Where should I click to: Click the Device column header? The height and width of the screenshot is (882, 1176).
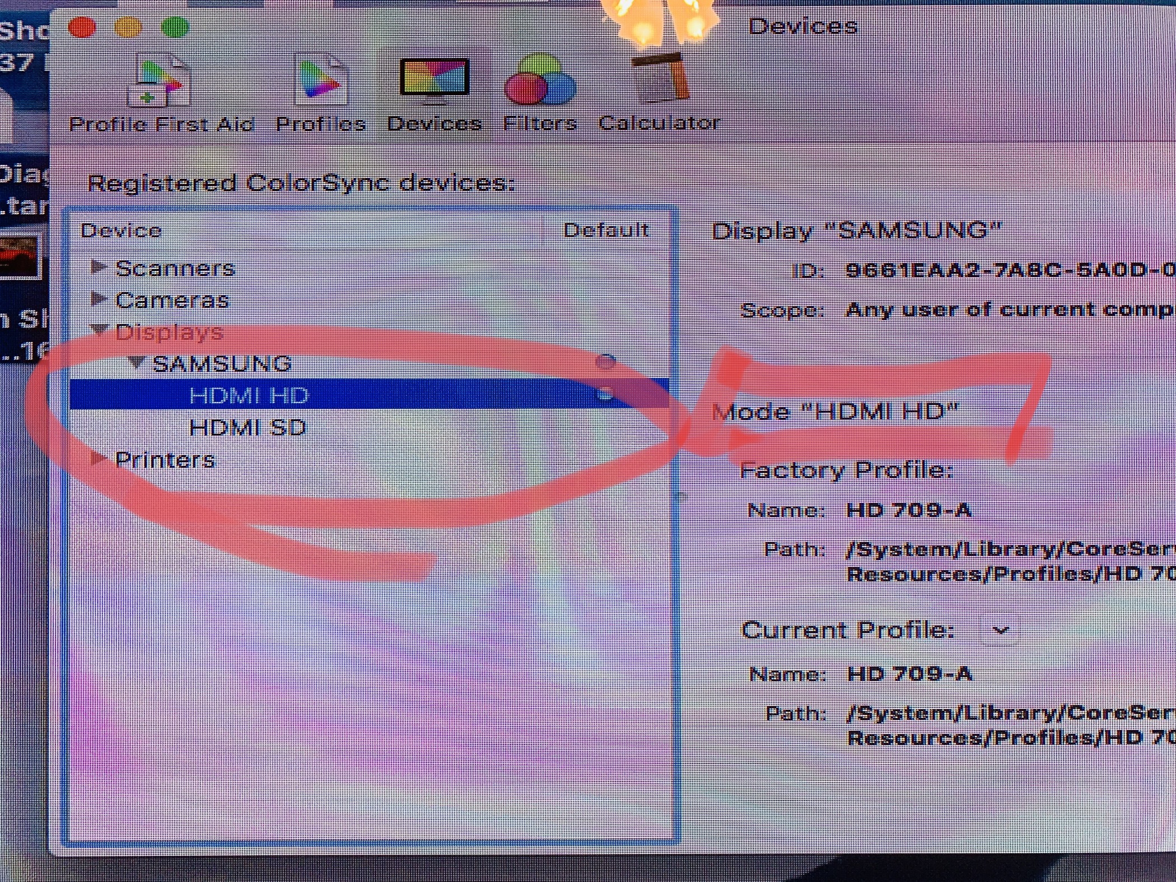coord(122,231)
